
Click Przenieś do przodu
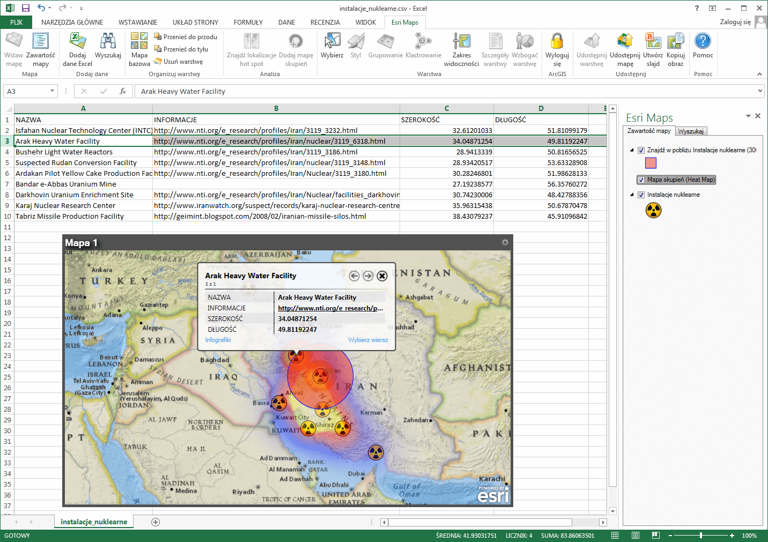186,37
